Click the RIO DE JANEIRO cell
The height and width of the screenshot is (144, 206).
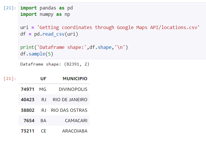tap(70, 100)
